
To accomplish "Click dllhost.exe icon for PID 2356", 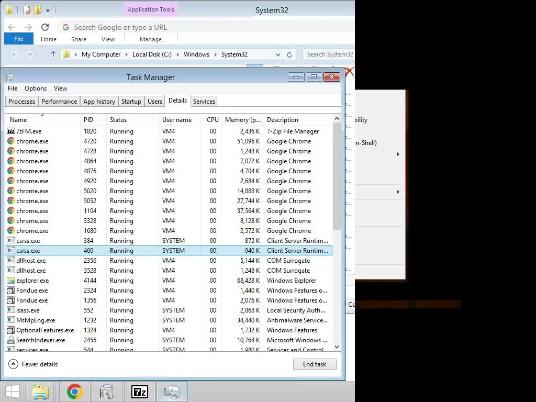I will pyautogui.click(x=11, y=260).
